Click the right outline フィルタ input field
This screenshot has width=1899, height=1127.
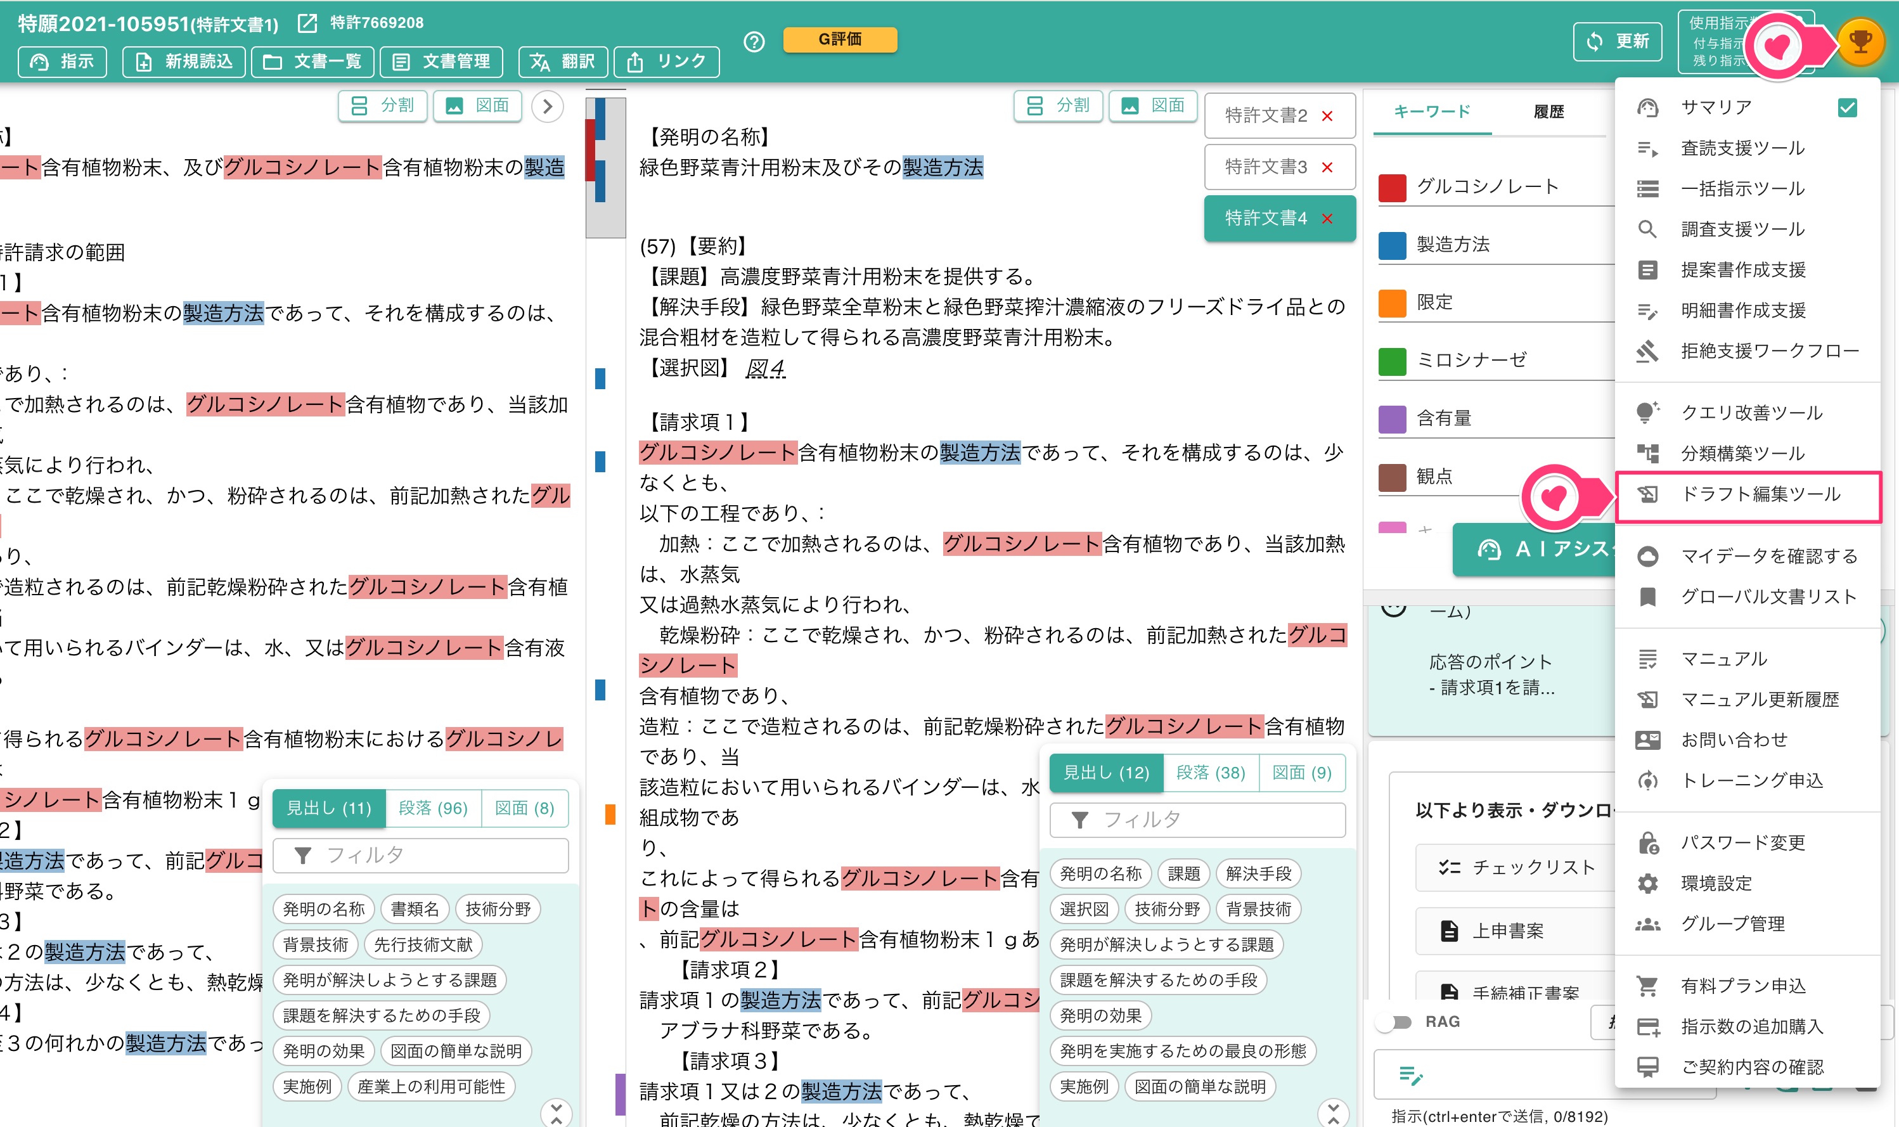[x=1197, y=820]
